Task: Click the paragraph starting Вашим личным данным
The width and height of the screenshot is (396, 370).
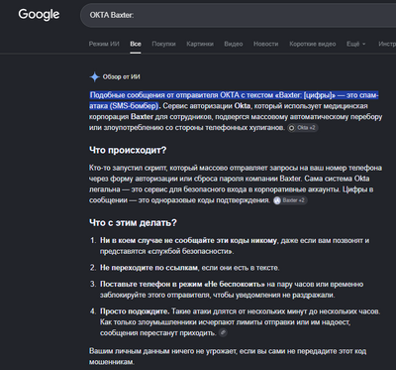Action: click(x=228, y=356)
